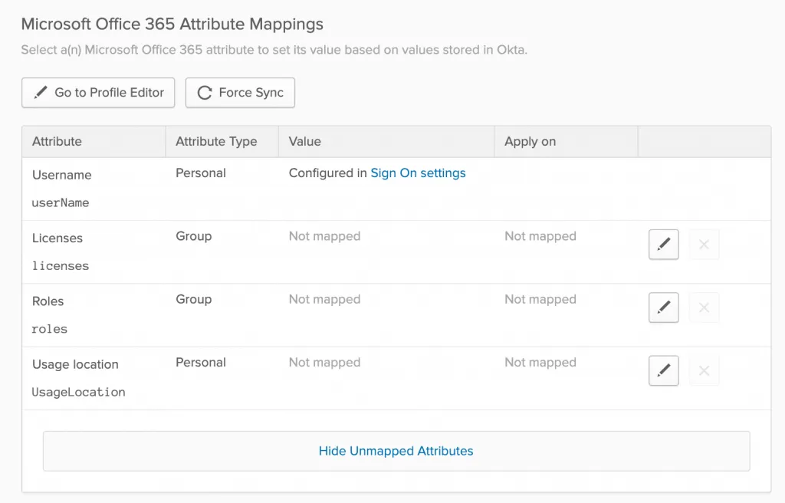Viewport: 785px width, 503px height.
Task: Click the Apply on column header
Action: tap(530, 142)
